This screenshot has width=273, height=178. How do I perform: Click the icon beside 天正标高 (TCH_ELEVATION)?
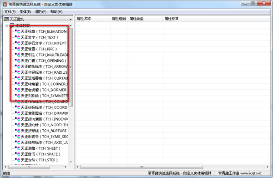pos(17,31)
